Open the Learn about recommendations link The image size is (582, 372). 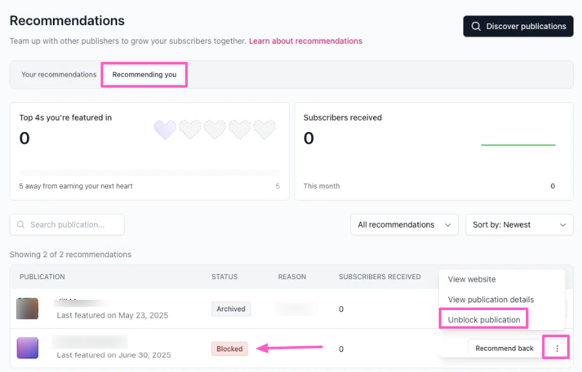305,41
